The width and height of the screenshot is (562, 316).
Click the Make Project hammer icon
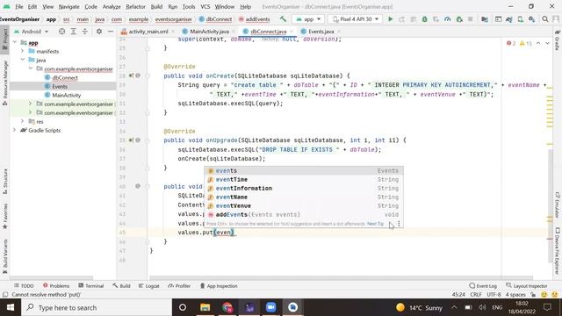283,19
